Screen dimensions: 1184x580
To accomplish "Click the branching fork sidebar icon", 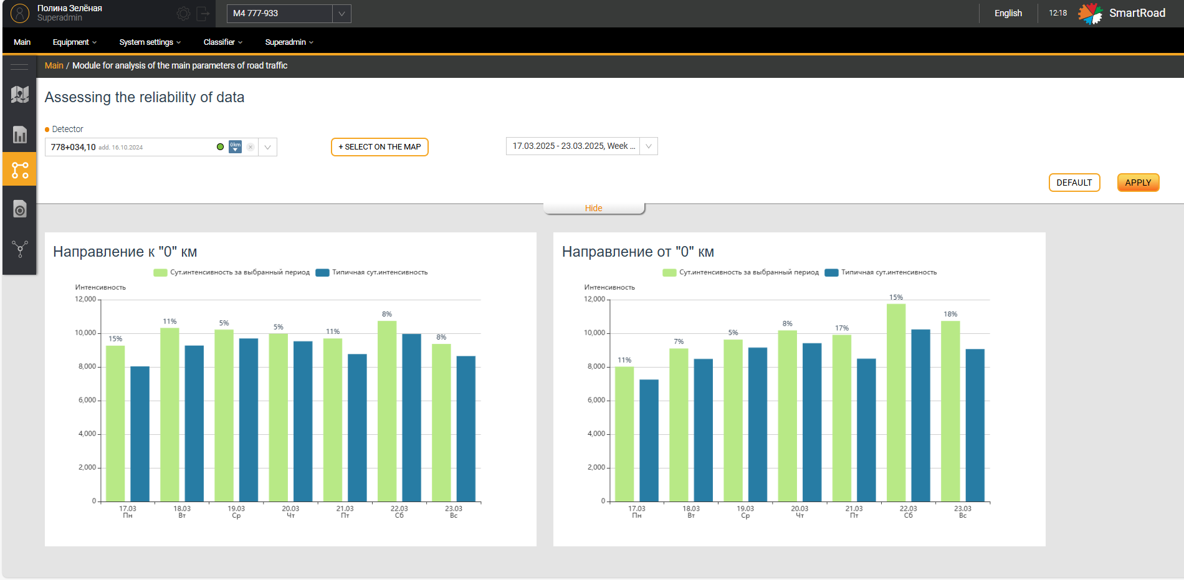I will (x=19, y=249).
